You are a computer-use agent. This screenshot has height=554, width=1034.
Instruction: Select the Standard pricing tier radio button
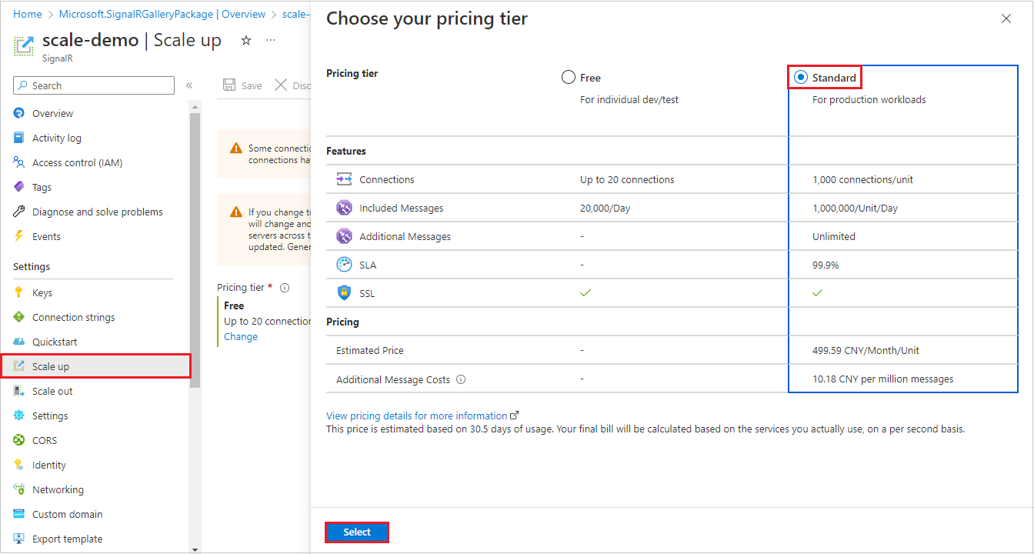click(801, 77)
